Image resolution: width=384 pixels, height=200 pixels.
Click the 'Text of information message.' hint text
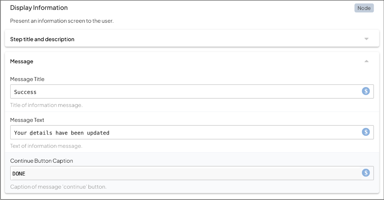[46, 146]
